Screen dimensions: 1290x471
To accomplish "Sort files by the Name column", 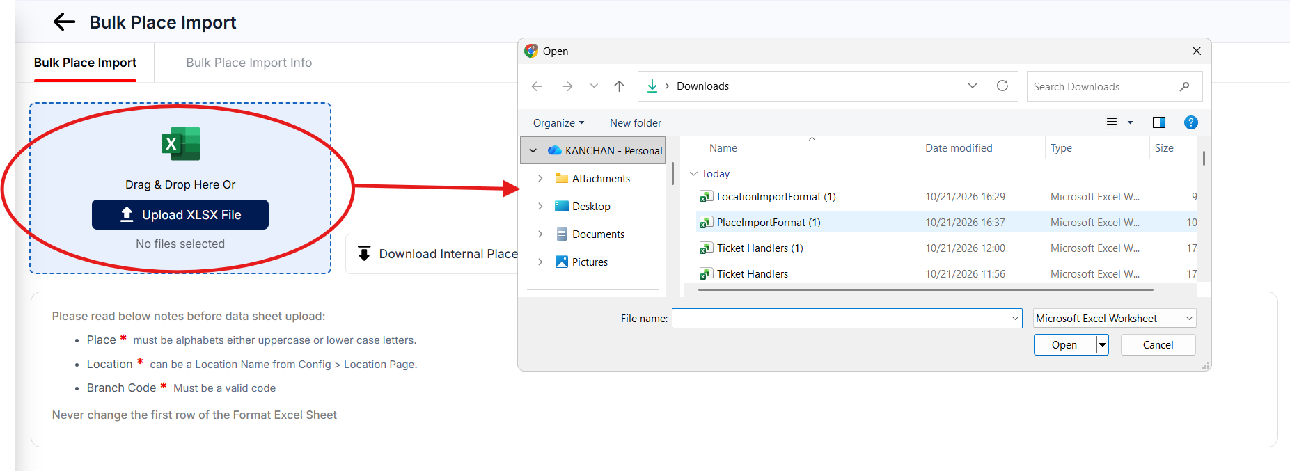I will tap(723, 148).
